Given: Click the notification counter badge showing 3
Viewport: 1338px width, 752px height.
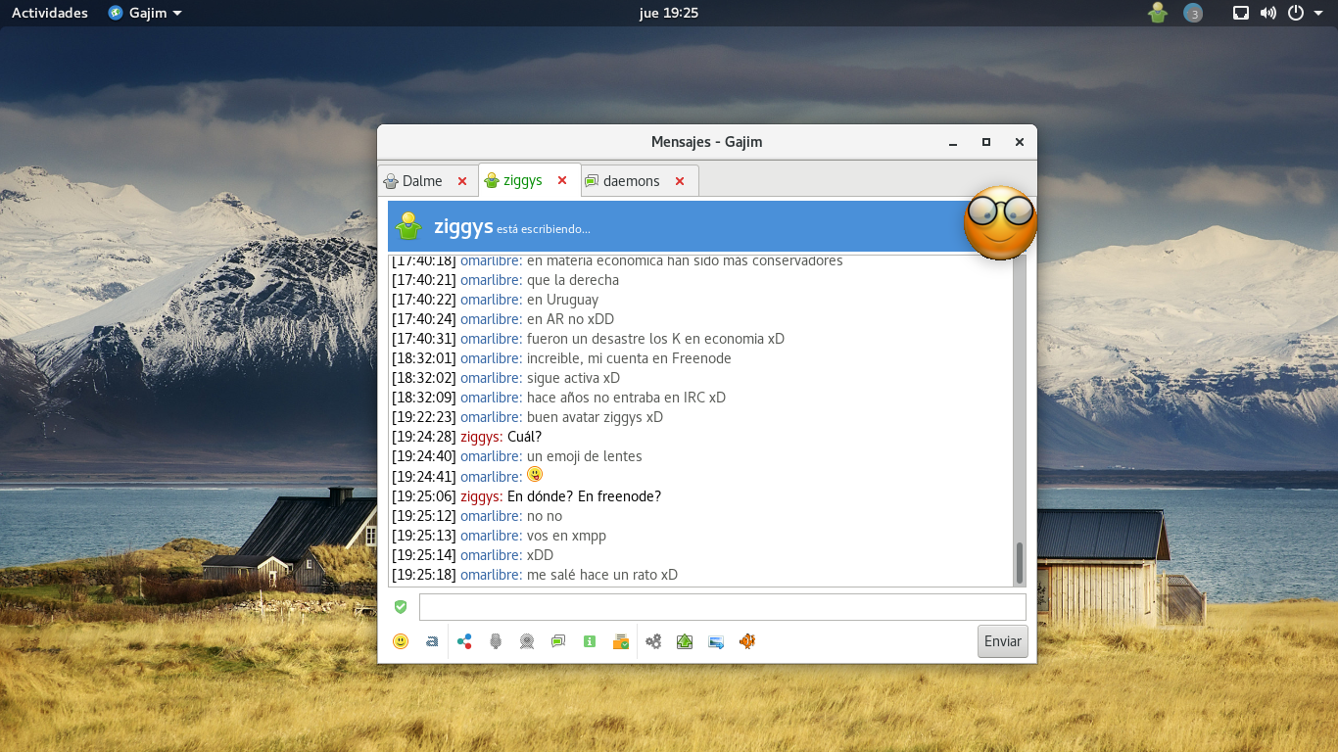Looking at the screenshot, I should coord(1192,13).
